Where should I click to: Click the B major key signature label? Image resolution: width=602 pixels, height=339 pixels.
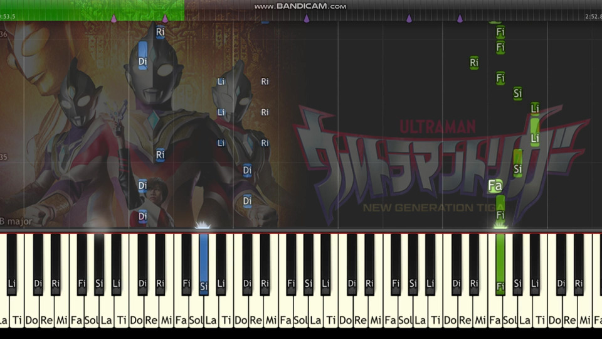pyautogui.click(x=16, y=222)
